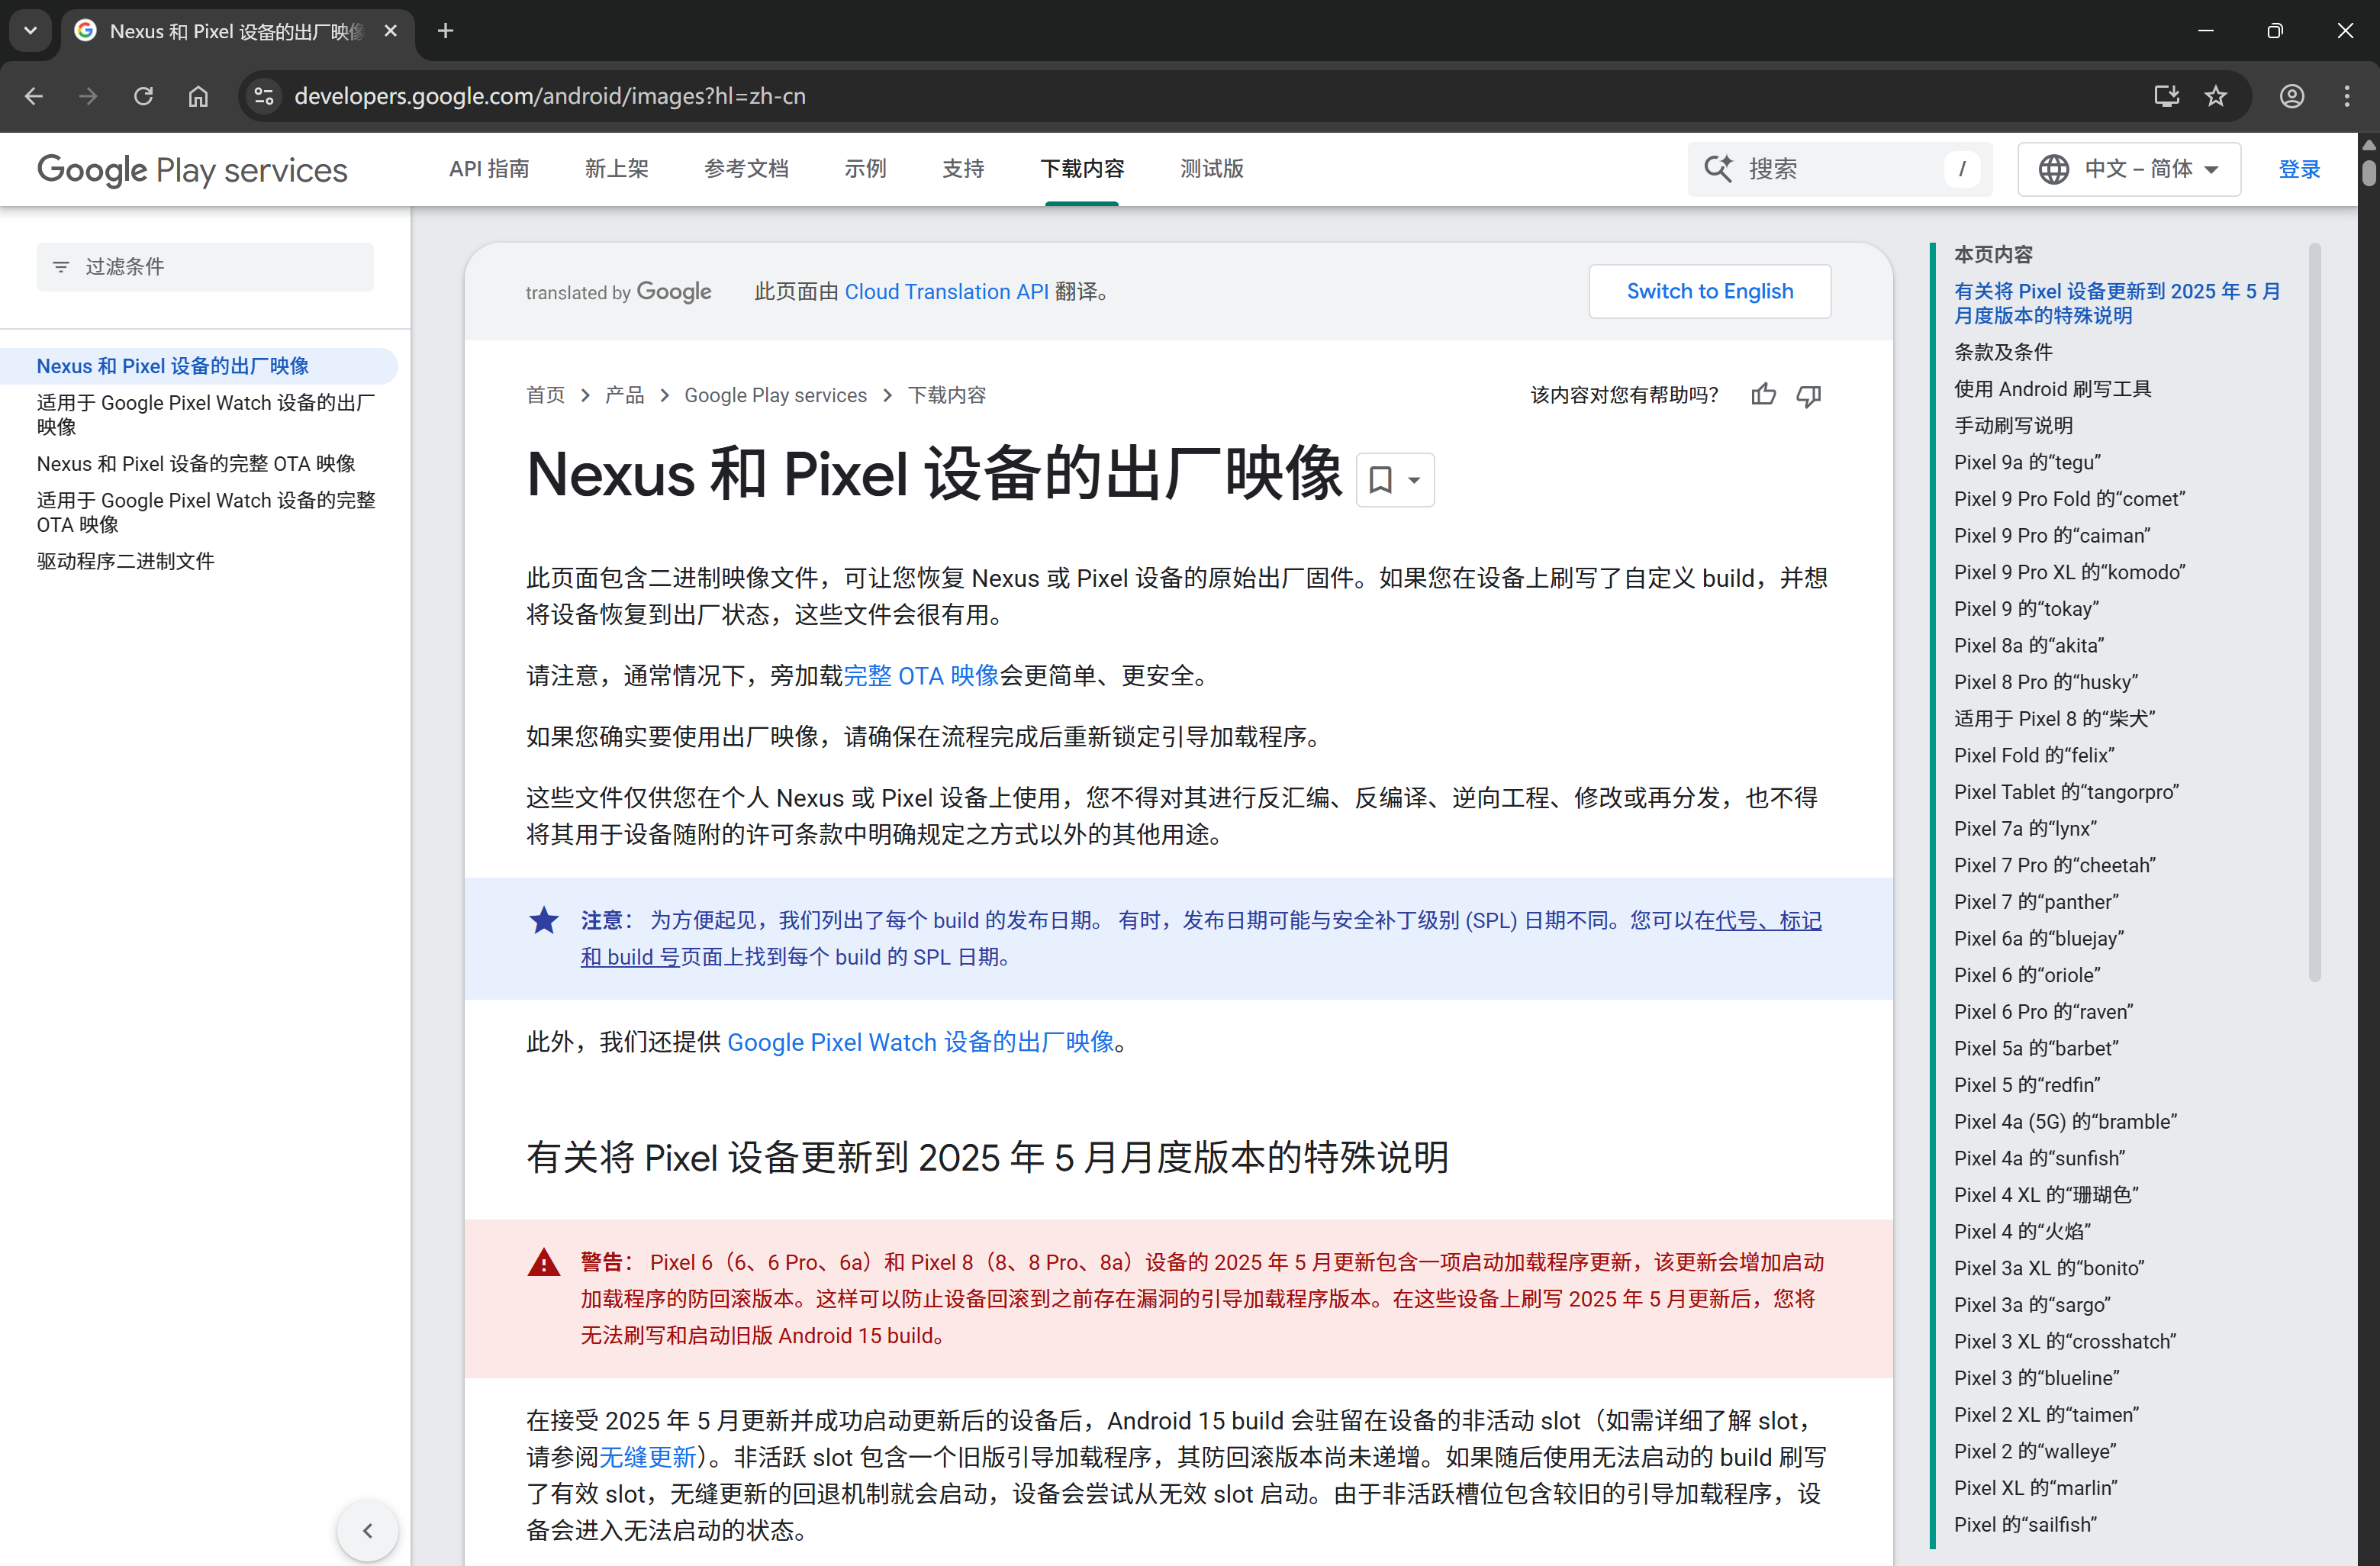Jump to 条款及条件 section
The image size is (2380, 1566).
pyautogui.click(x=2003, y=352)
